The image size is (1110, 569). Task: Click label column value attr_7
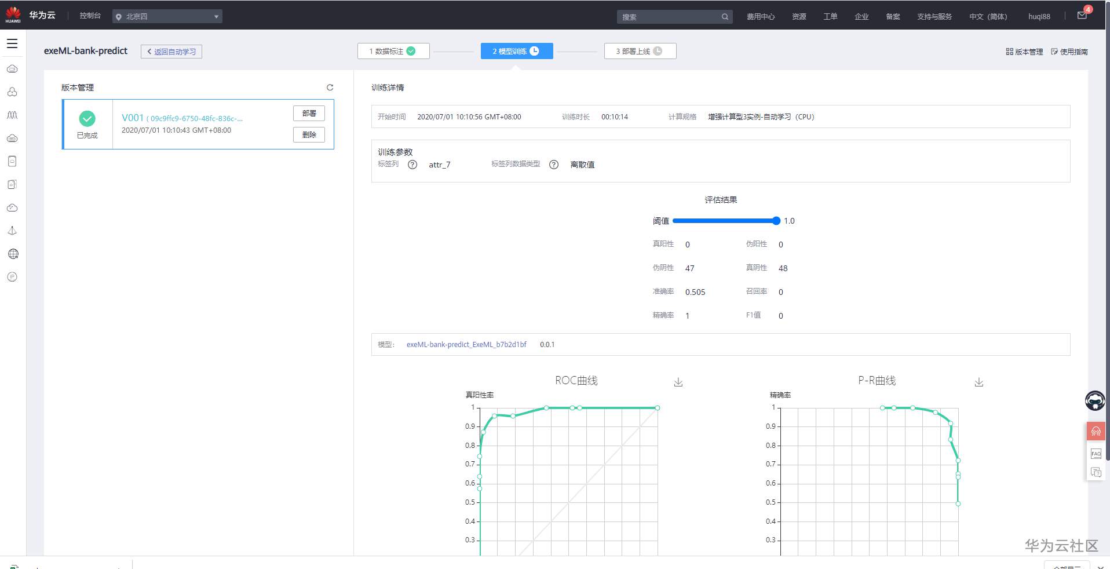(x=440, y=165)
